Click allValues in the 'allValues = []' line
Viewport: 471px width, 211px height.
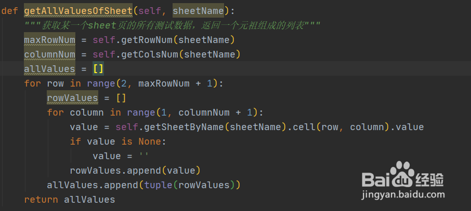tap(49, 69)
